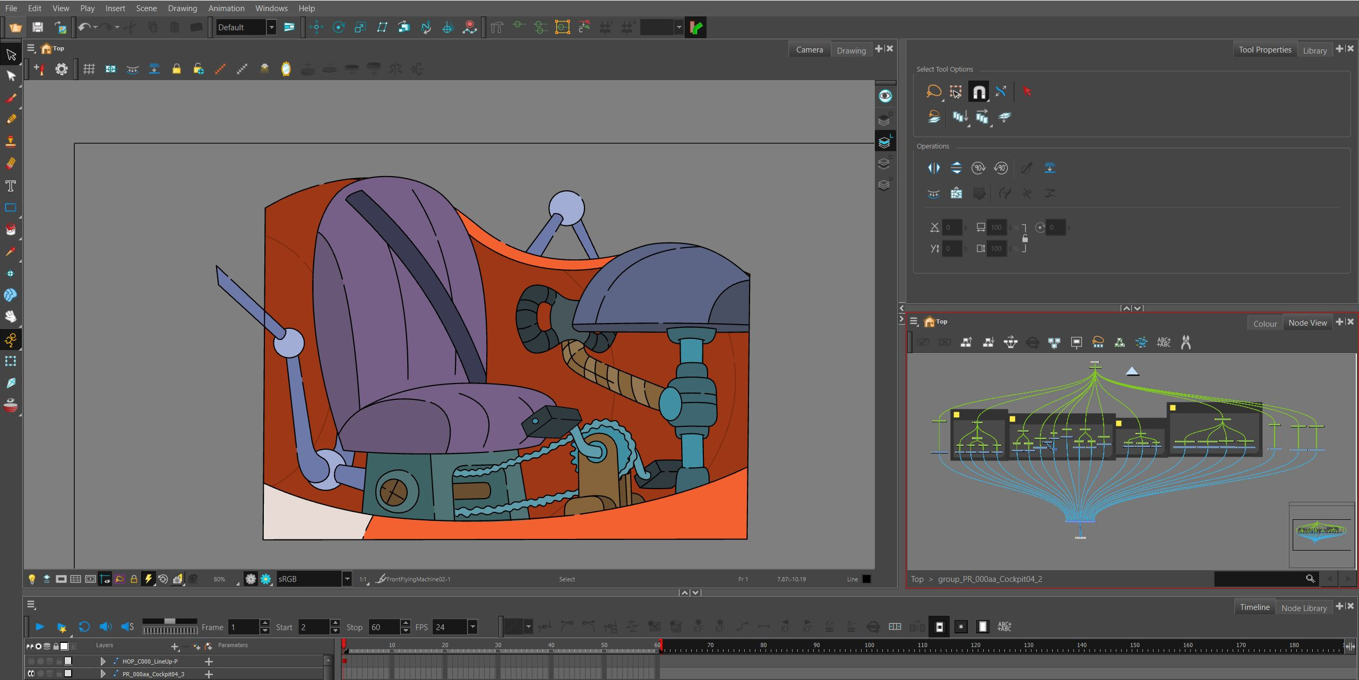Pick the Hand pan tool

coord(11,317)
